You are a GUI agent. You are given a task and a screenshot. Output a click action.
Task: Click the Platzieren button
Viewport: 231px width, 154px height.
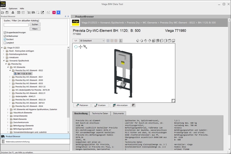tap(82, 105)
